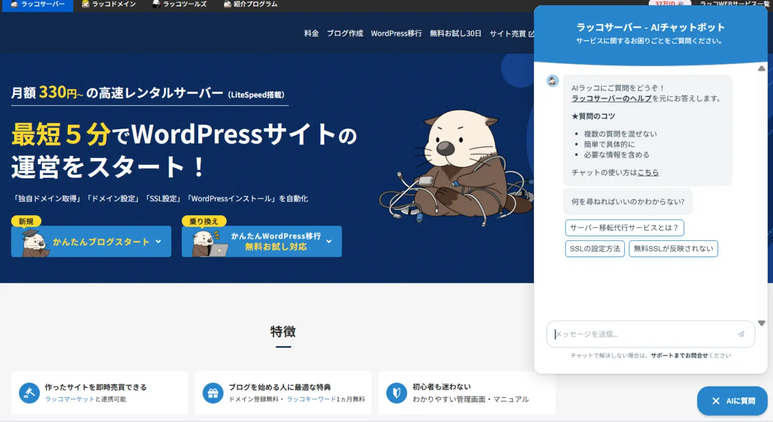Select 料金 in the navigation menu
The height and width of the screenshot is (422, 773).
[x=312, y=33]
